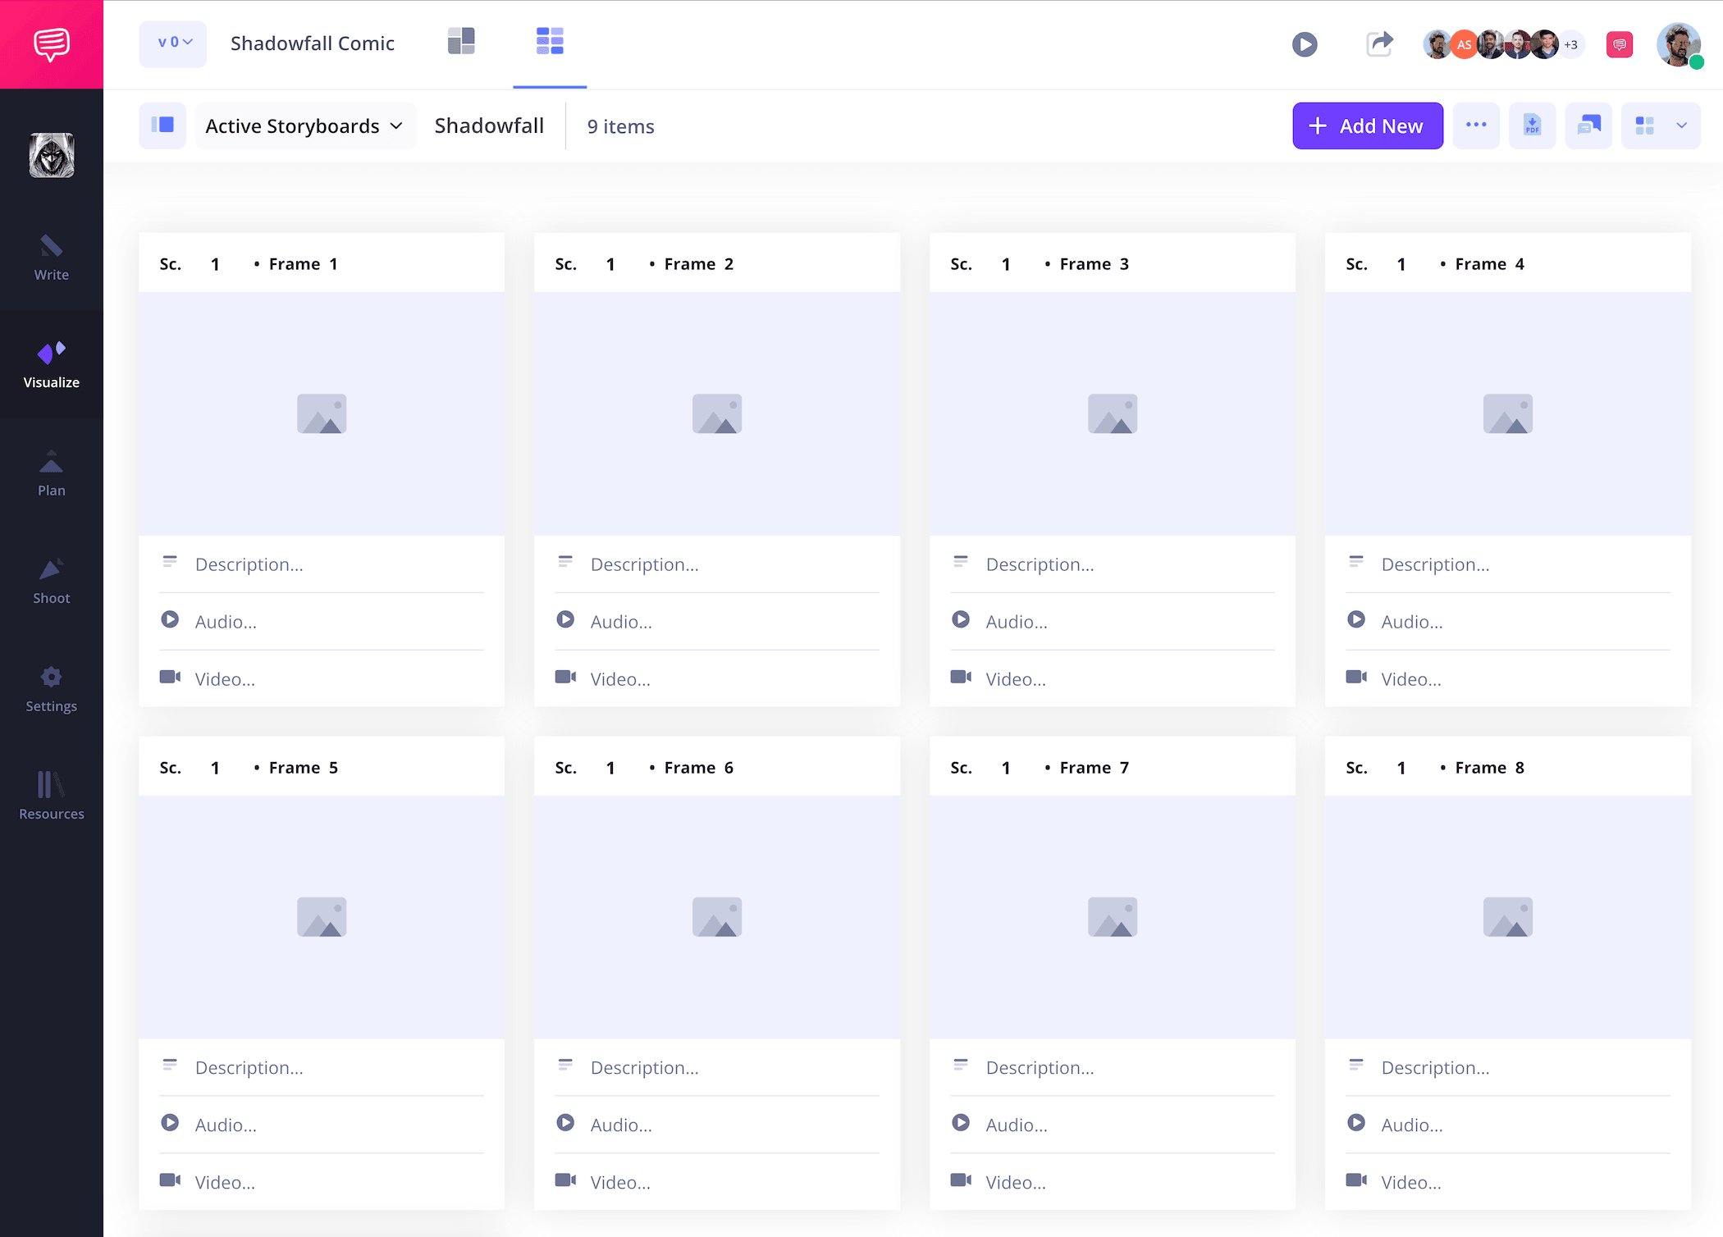Open Settings in the sidebar
Screen dimensions: 1723x1237
(x=51, y=689)
